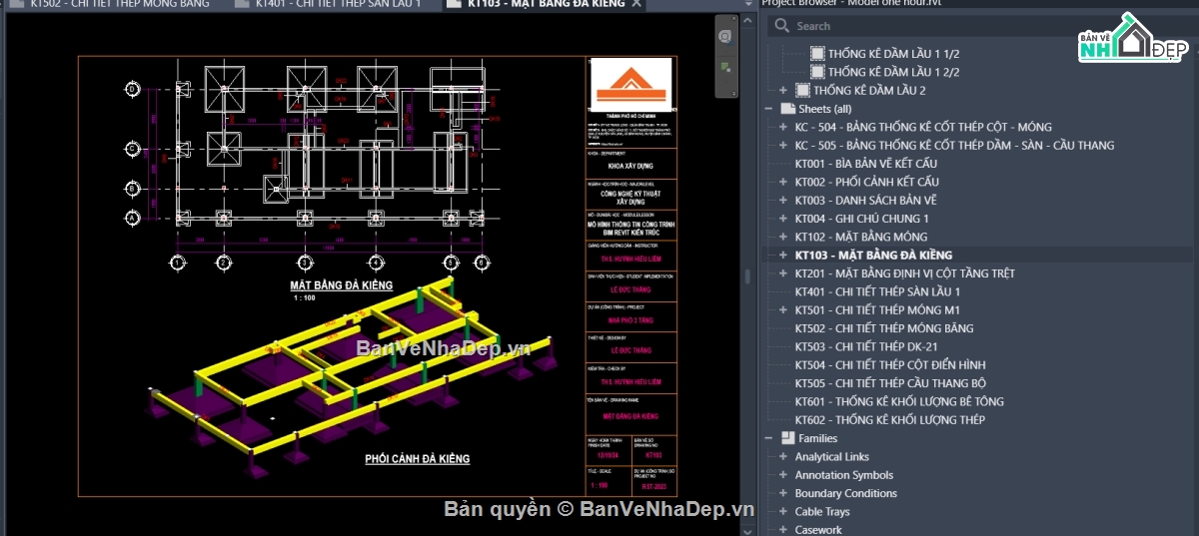Screen dimensions: 1199x536
Task: Select the schedule icon for THỐNG KÊ DẦM LẦU 1 2/2
Action: pyautogui.click(x=817, y=72)
